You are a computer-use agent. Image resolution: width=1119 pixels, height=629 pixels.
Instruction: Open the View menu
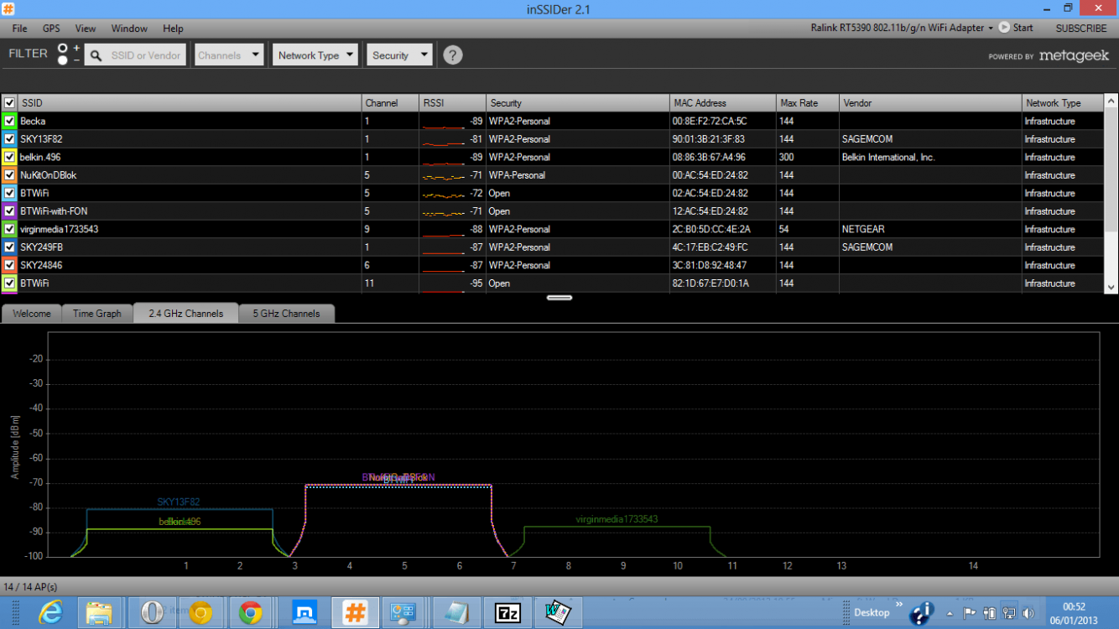coord(86,29)
